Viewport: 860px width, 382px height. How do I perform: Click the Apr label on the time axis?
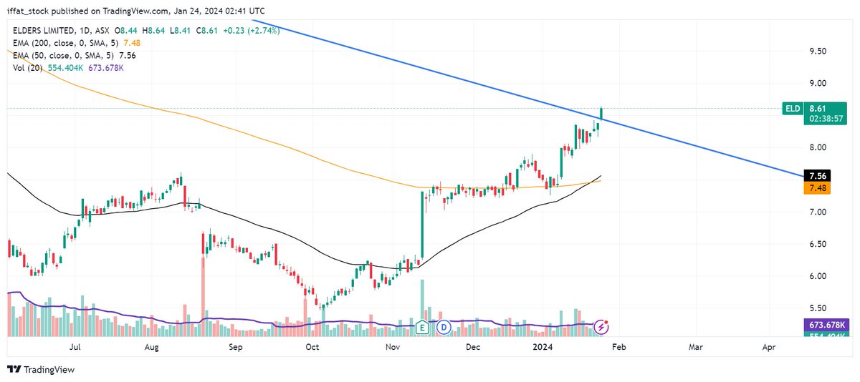[x=769, y=347]
